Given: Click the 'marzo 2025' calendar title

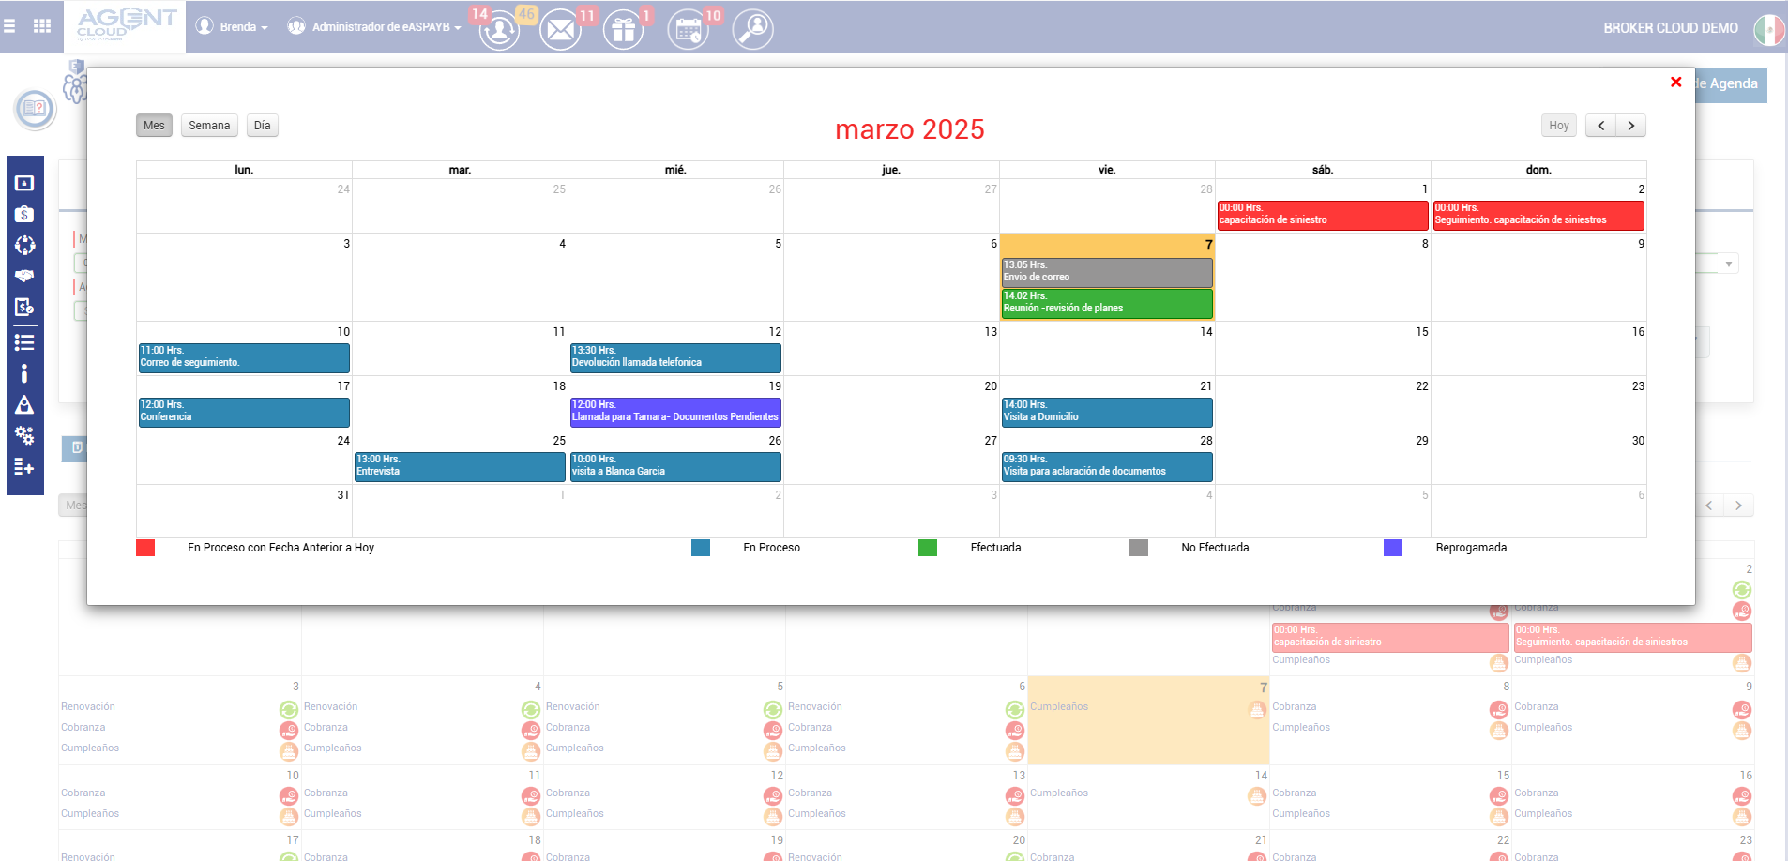Looking at the screenshot, I should [910, 129].
